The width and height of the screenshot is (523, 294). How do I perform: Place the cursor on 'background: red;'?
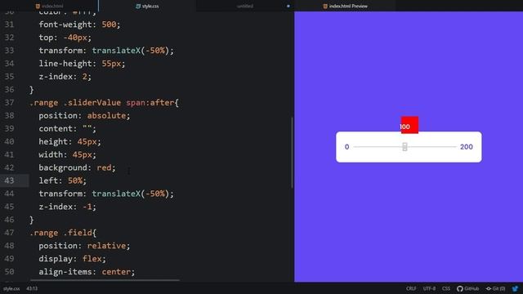tap(77, 167)
